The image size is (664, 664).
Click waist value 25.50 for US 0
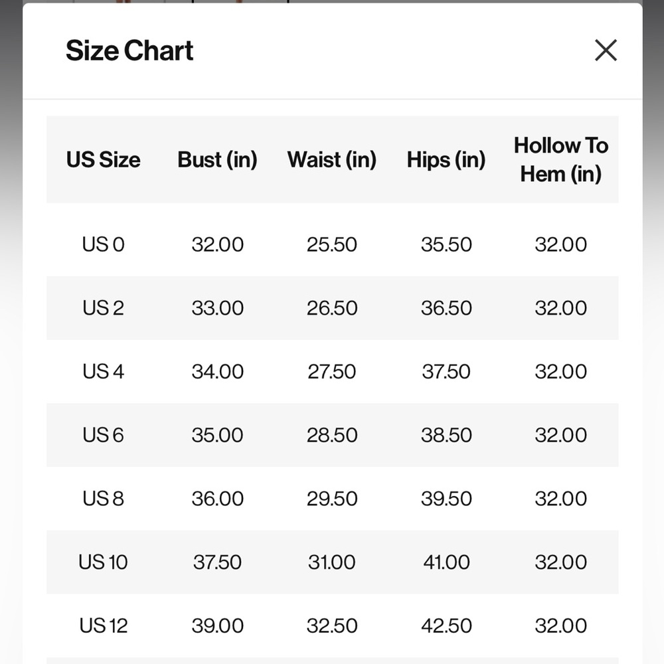pos(331,245)
